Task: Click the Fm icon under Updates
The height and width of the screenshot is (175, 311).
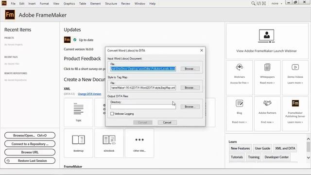Action: (x=67, y=40)
